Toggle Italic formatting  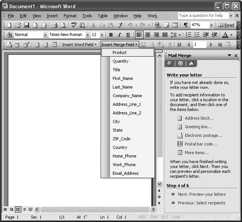[x=119, y=35]
